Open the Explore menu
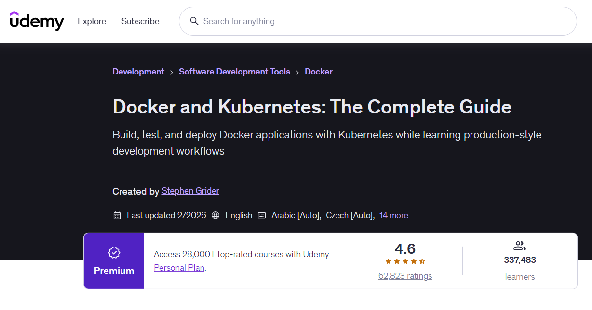Screen dimensions: 592x310 (92, 21)
